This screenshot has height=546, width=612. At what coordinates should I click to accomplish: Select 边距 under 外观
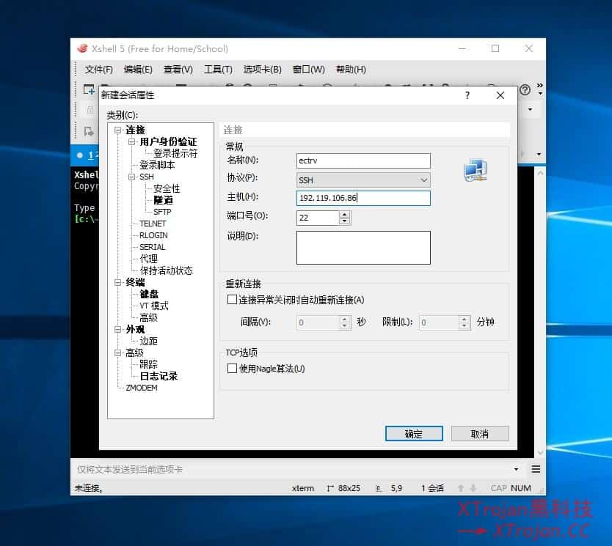[x=149, y=341]
